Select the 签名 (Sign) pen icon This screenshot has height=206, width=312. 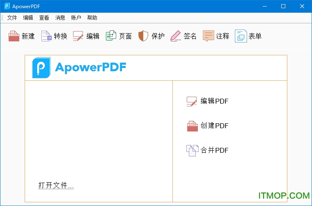click(176, 36)
